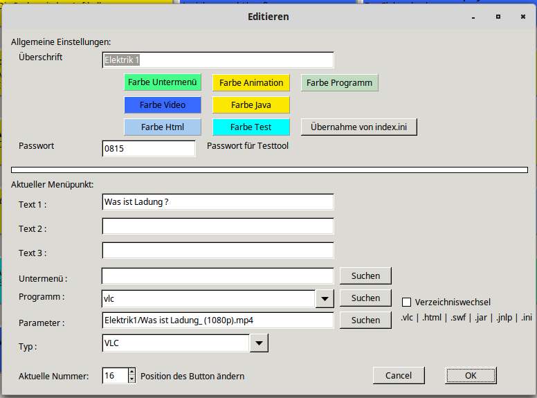Click Suchen next to Untermenü field
The height and width of the screenshot is (398, 537).
(x=365, y=275)
